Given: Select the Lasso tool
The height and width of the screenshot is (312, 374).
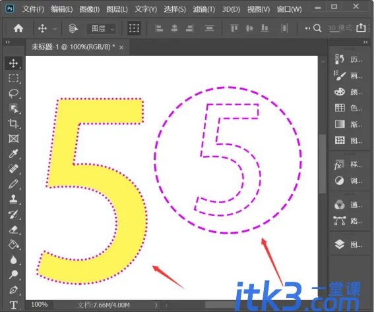Looking at the screenshot, I should coord(13,93).
